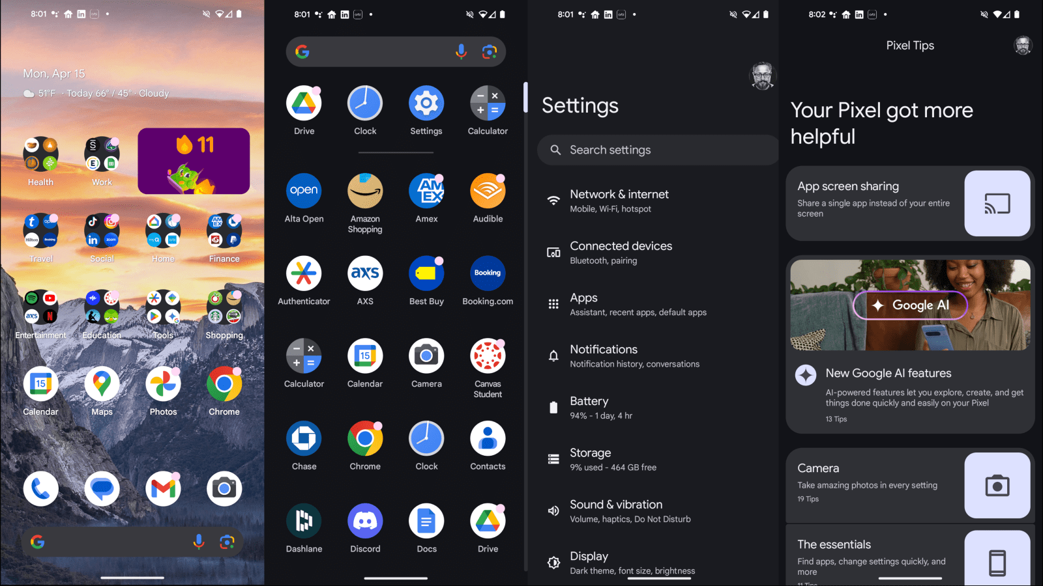Launch Dashlane app
Screen dimensions: 1043x586
(304, 521)
